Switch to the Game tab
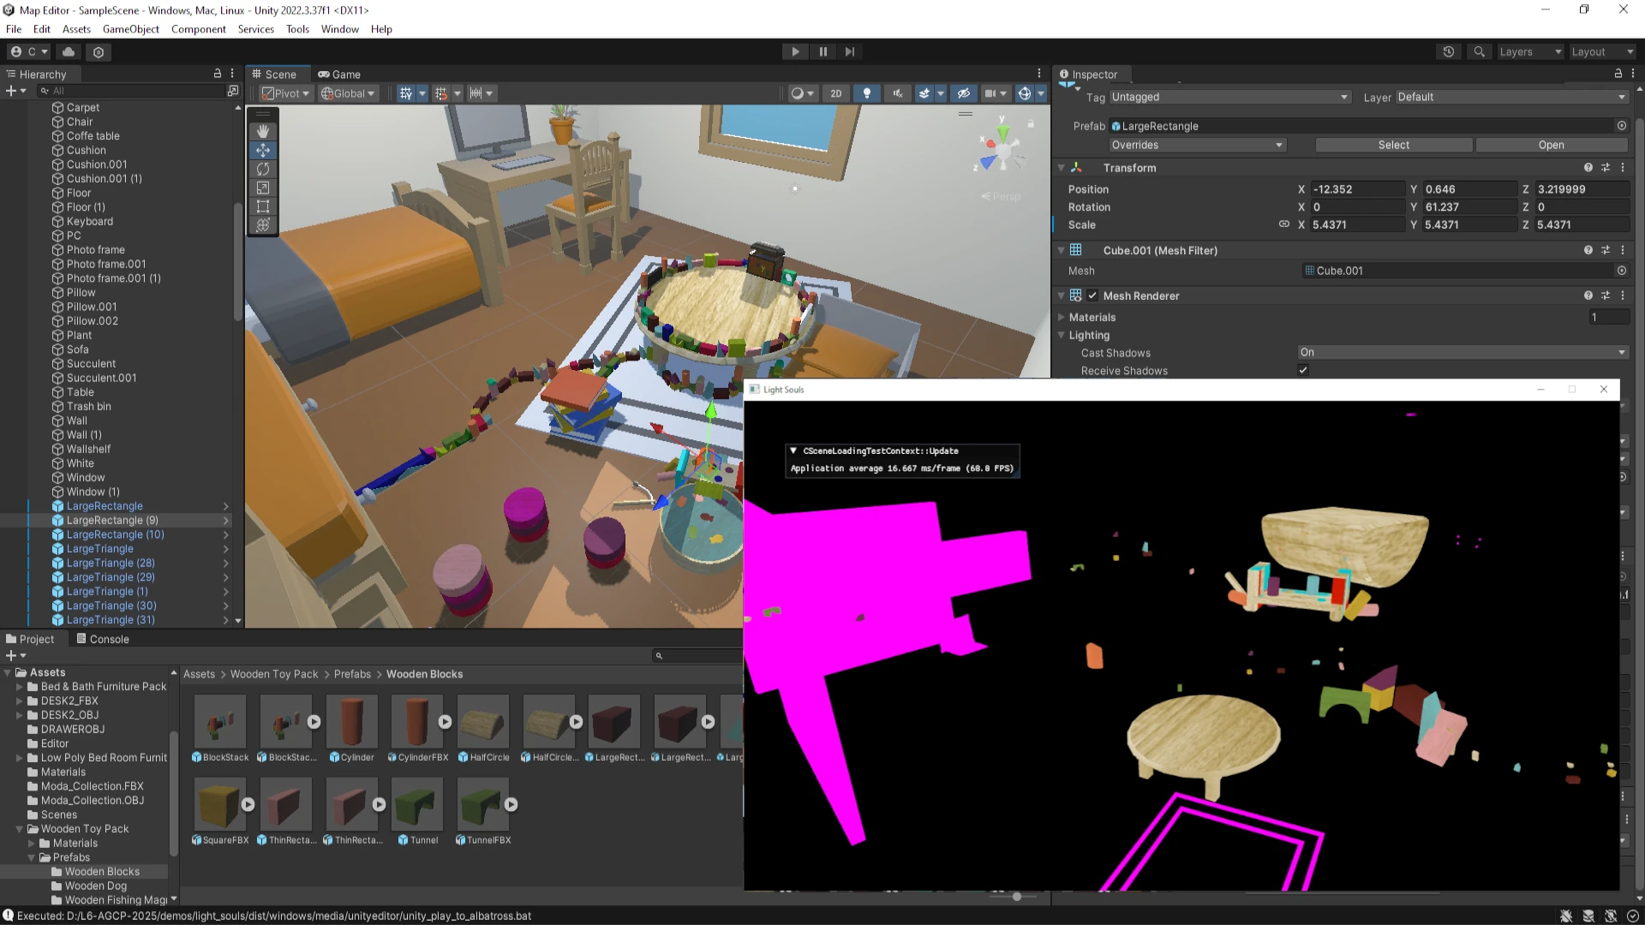The image size is (1645, 925). coord(339,75)
